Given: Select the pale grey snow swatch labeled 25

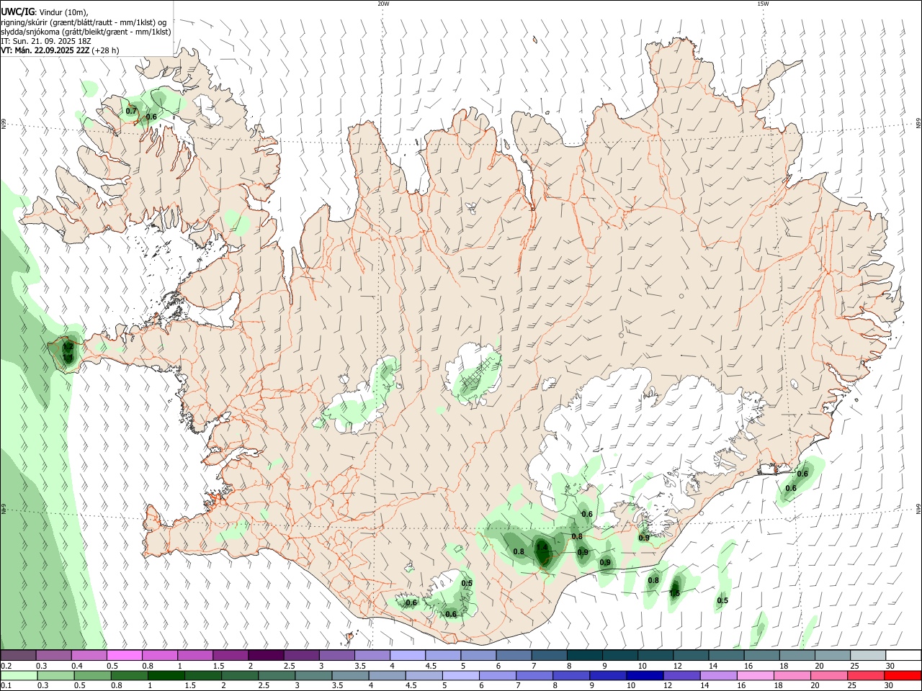Looking at the screenshot, I should click(x=867, y=656).
